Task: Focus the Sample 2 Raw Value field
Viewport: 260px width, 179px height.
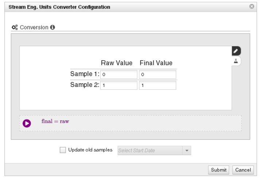Action: point(119,85)
